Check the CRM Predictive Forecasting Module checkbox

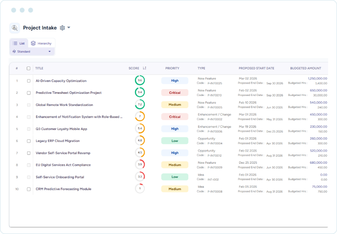29,189
